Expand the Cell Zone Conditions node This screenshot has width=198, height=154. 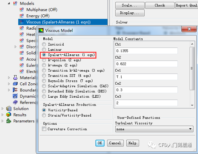click(9, 84)
